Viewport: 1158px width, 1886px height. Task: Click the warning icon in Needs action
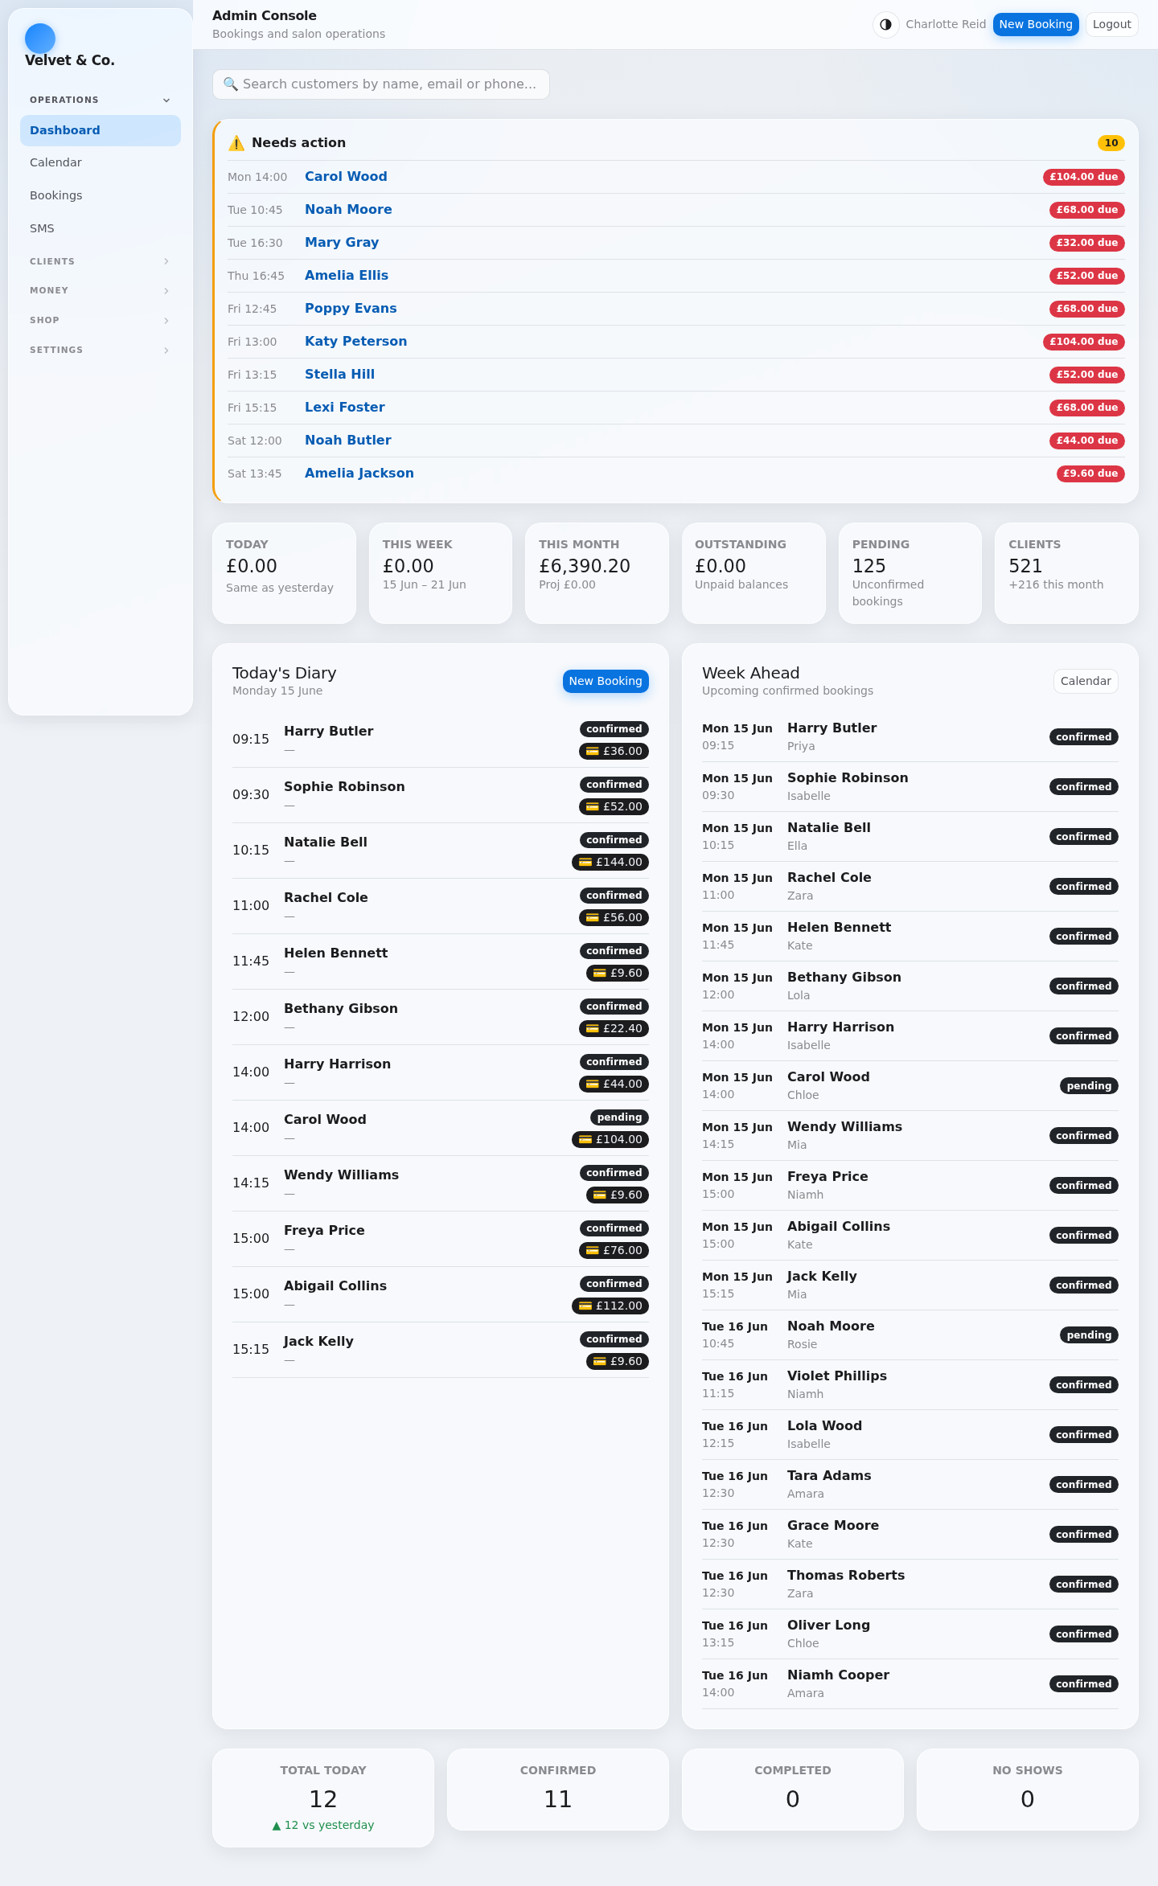click(x=236, y=143)
